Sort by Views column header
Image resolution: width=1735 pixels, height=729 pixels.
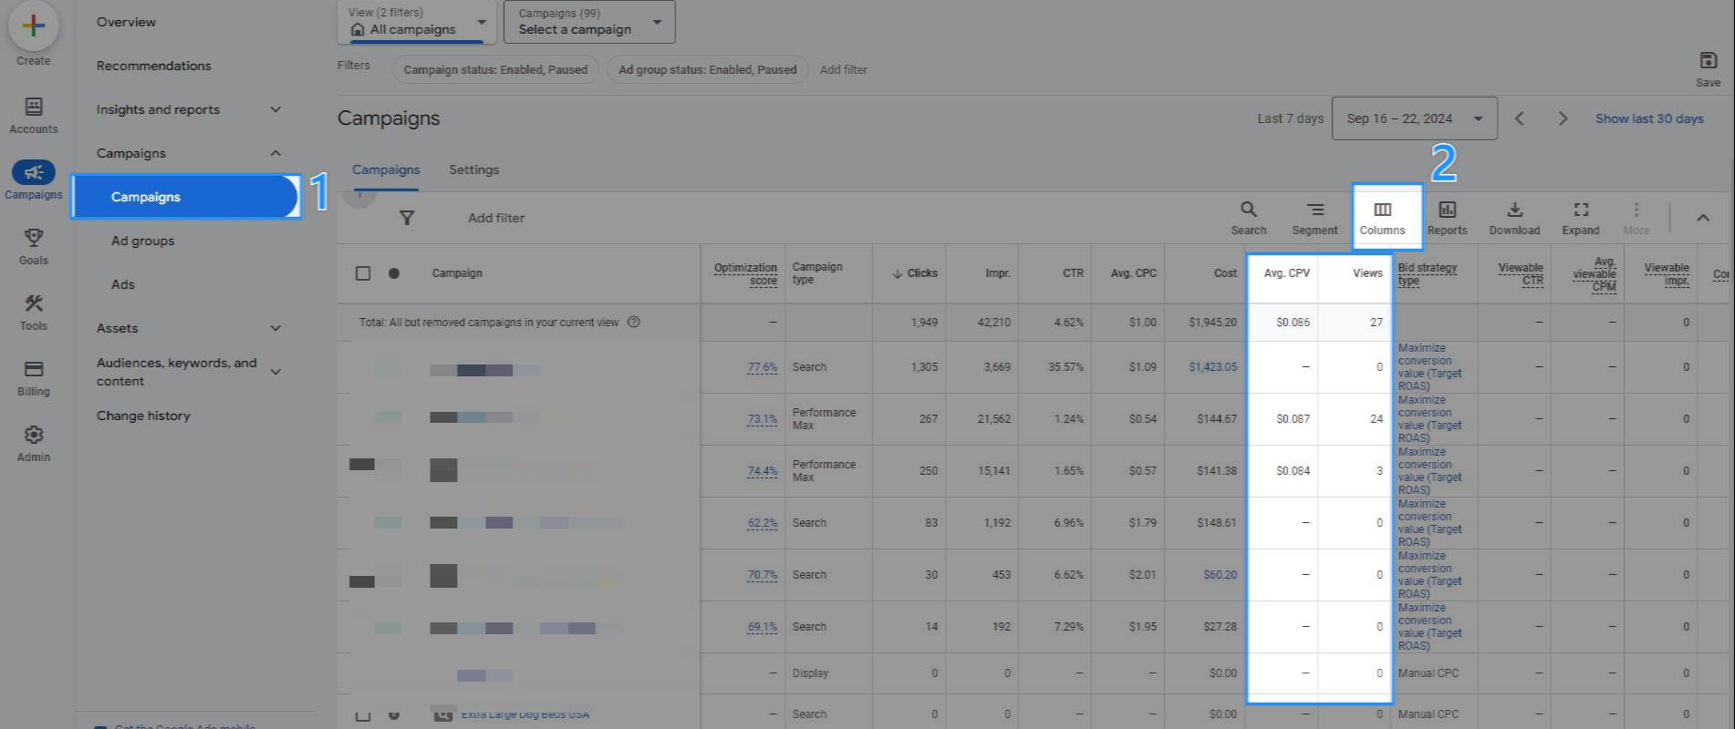pyautogui.click(x=1367, y=273)
